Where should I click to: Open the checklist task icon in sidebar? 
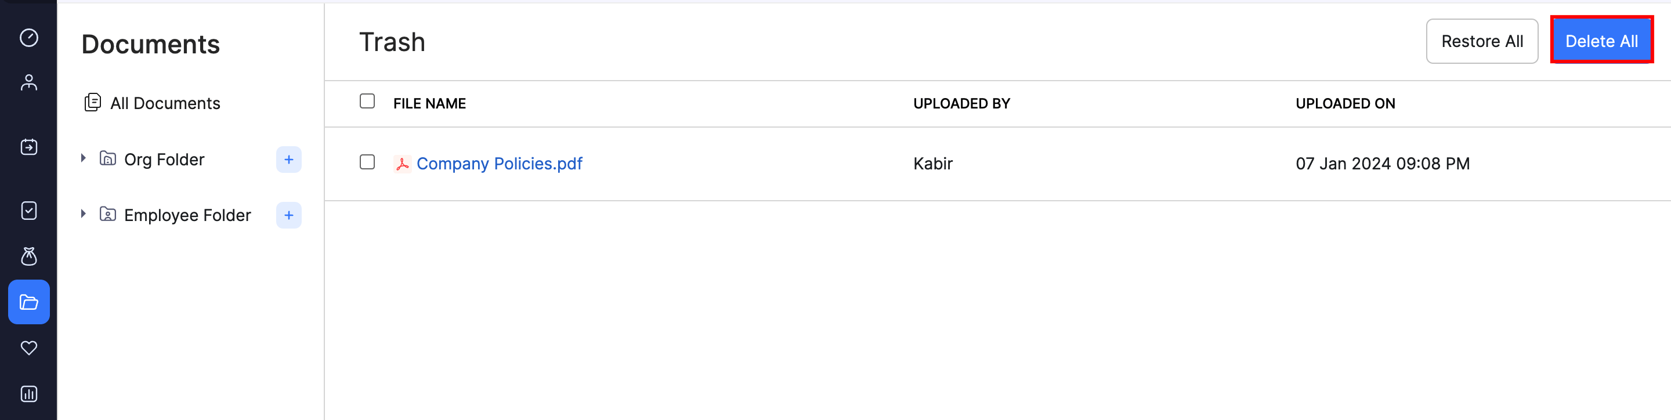(28, 211)
